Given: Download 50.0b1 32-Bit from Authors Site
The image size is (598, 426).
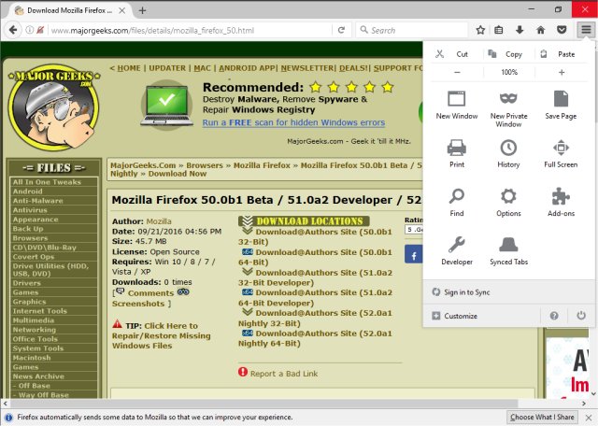Looking at the screenshot, I should (x=315, y=236).
